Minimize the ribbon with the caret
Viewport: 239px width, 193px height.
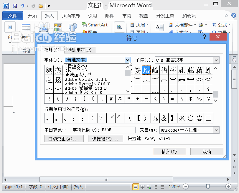click(226, 16)
